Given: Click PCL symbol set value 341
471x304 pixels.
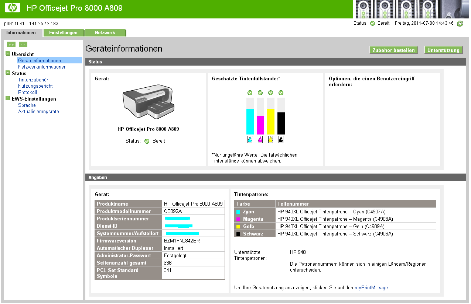Looking at the screenshot, I should pyautogui.click(x=168, y=270).
